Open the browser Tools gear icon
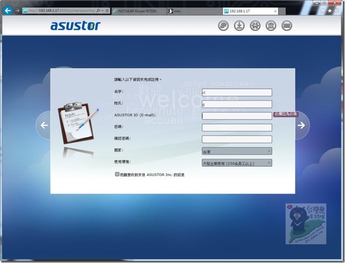The width and height of the screenshot is (345, 263). pos(336,11)
